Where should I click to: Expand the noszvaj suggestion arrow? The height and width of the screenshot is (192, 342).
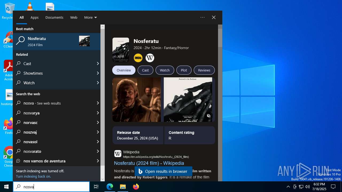(x=98, y=132)
